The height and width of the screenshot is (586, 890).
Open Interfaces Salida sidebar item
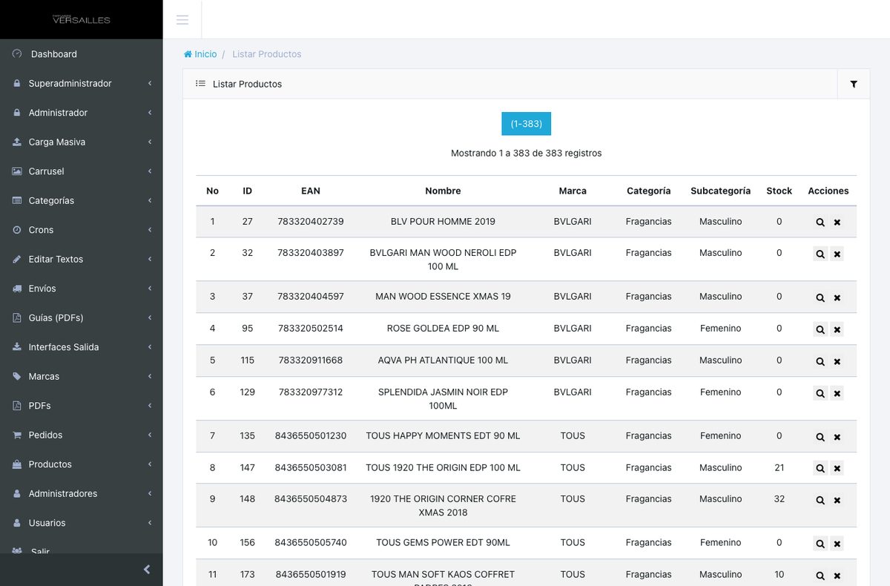pos(82,347)
